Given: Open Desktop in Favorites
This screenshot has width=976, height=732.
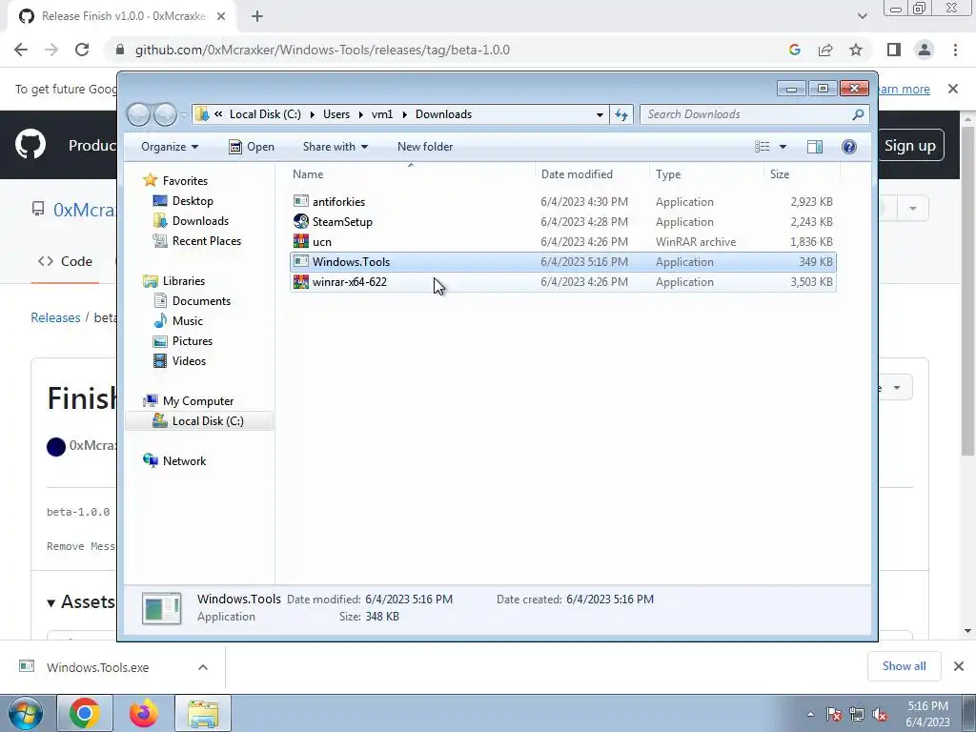Looking at the screenshot, I should [x=193, y=200].
